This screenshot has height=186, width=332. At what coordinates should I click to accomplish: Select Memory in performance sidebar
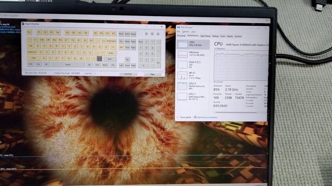[x=193, y=54]
